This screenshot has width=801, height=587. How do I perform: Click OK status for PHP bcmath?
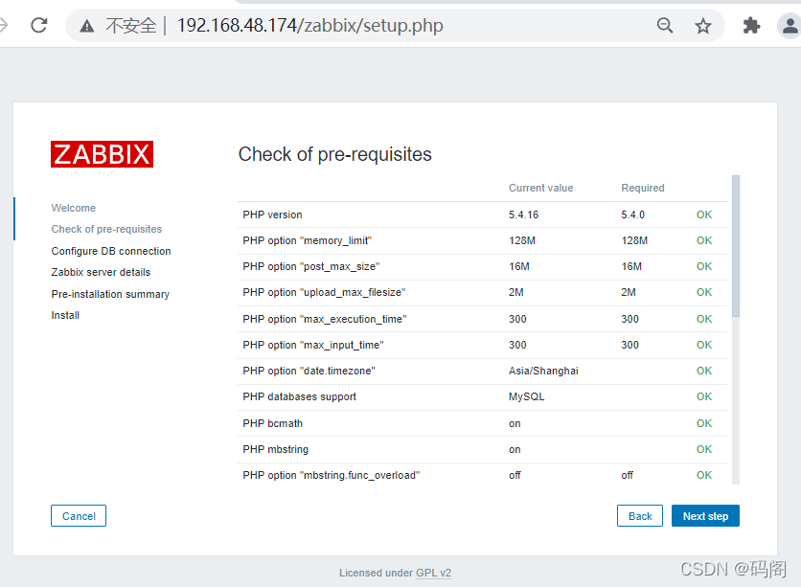tap(704, 423)
